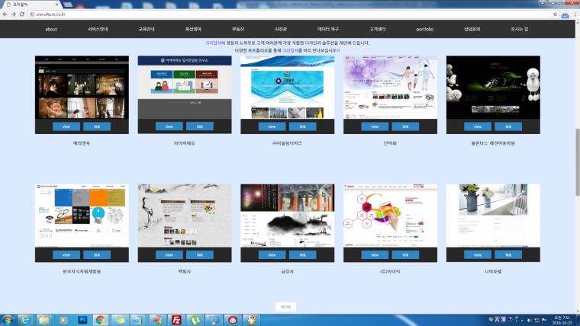Click view button under 아이비에듀 card
580x326 pixels.
pos(169,126)
